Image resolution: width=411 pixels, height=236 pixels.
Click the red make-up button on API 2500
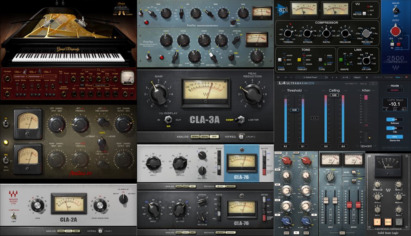[x=399, y=44]
